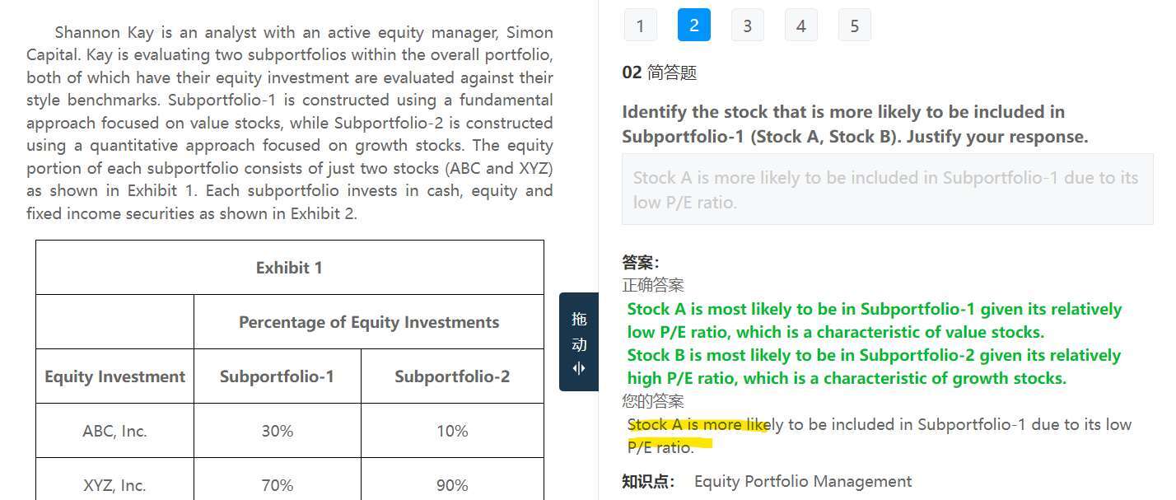Click the green correct answer text
1176x500 pixels.
coord(874,343)
